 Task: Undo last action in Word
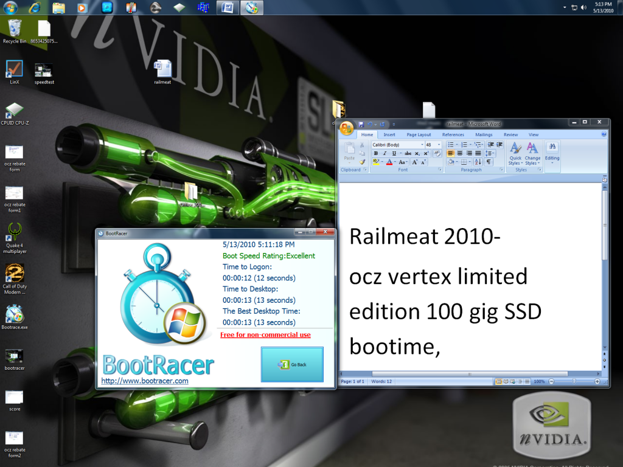coord(370,124)
